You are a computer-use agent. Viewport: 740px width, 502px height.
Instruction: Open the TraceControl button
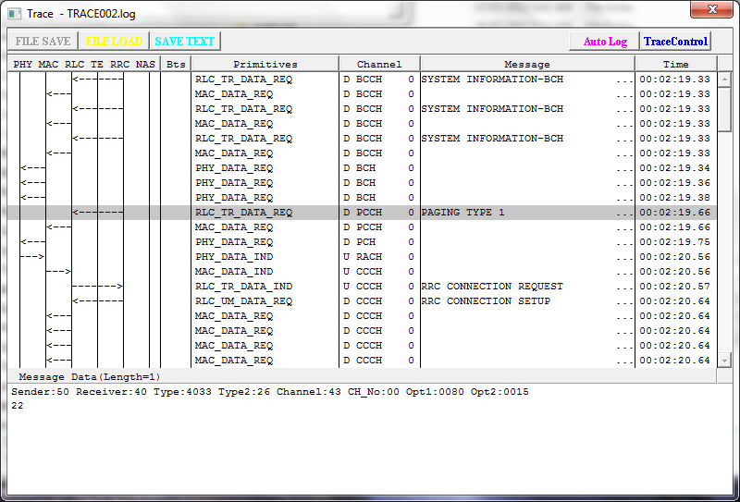pos(676,42)
